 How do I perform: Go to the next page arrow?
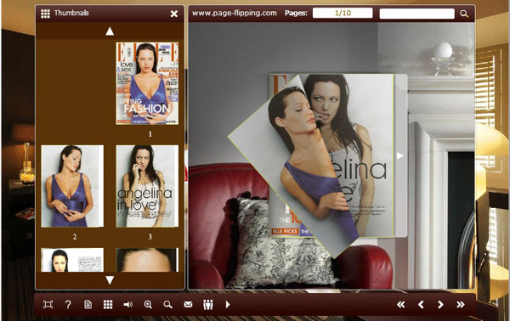point(440,304)
